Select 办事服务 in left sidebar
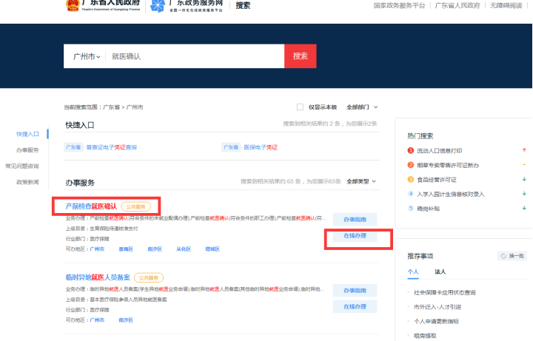This screenshot has height=341, width=533. (27, 150)
